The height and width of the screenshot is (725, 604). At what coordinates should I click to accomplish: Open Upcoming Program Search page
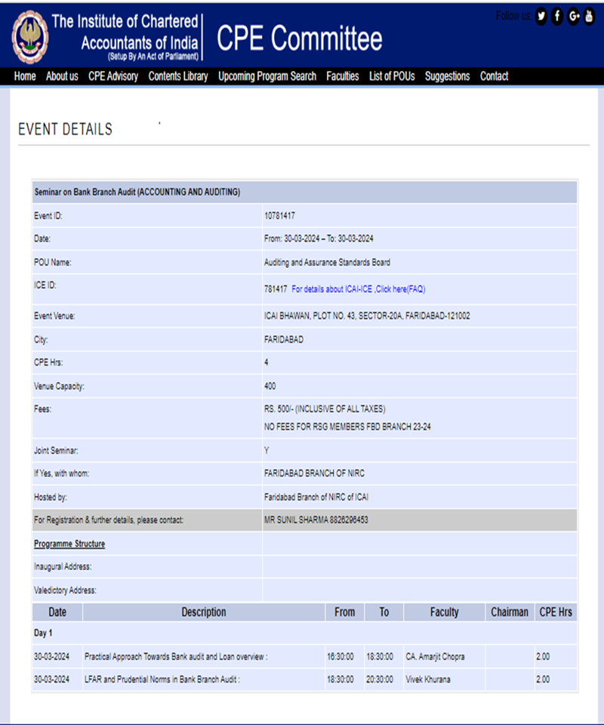coord(267,76)
